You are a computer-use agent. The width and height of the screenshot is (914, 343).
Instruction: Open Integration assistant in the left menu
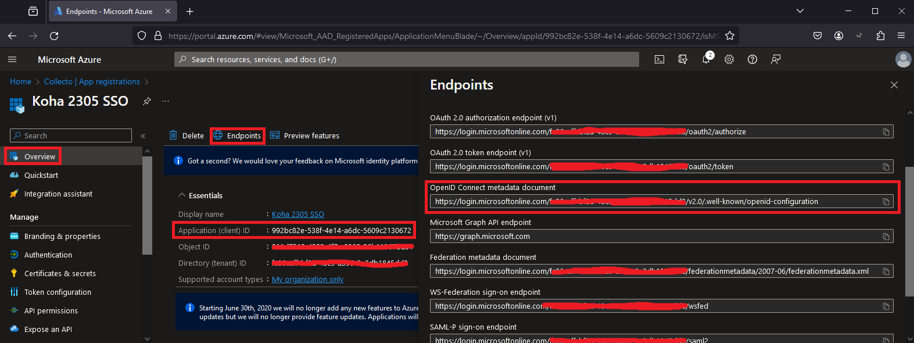tap(58, 194)
